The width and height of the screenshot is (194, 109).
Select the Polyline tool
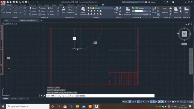8,10
